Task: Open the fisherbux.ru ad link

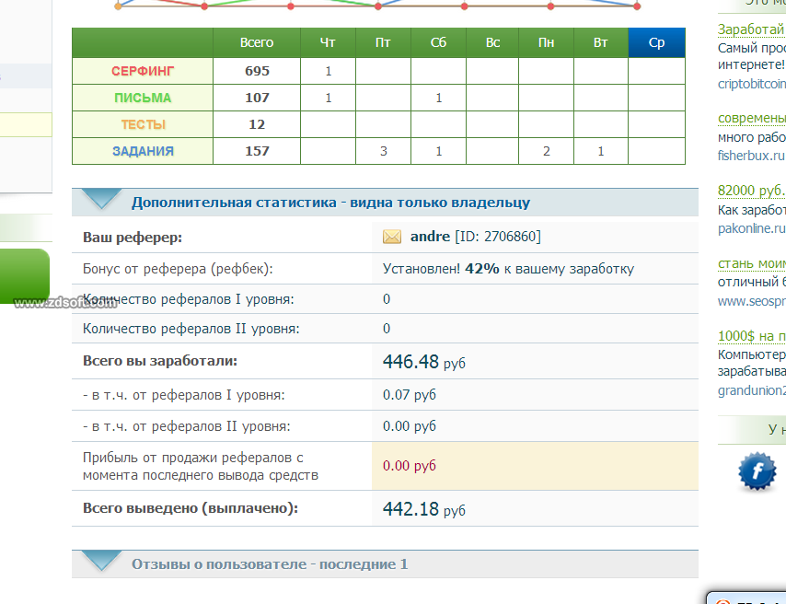Action: pos(751,156)
